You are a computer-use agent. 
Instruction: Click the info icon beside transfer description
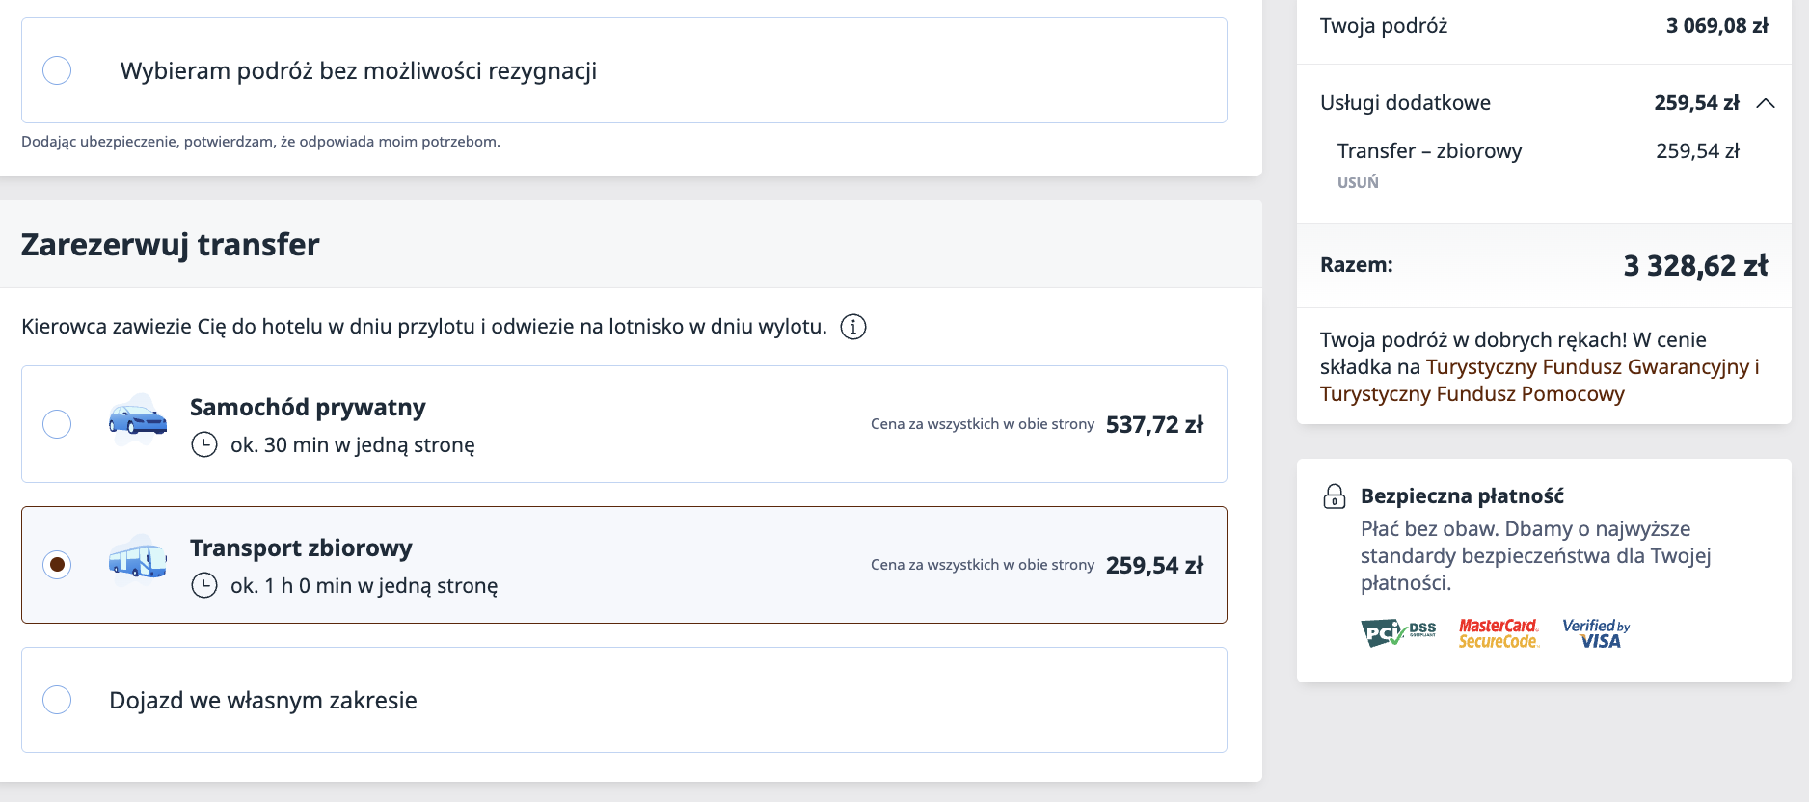click(853, 327)
